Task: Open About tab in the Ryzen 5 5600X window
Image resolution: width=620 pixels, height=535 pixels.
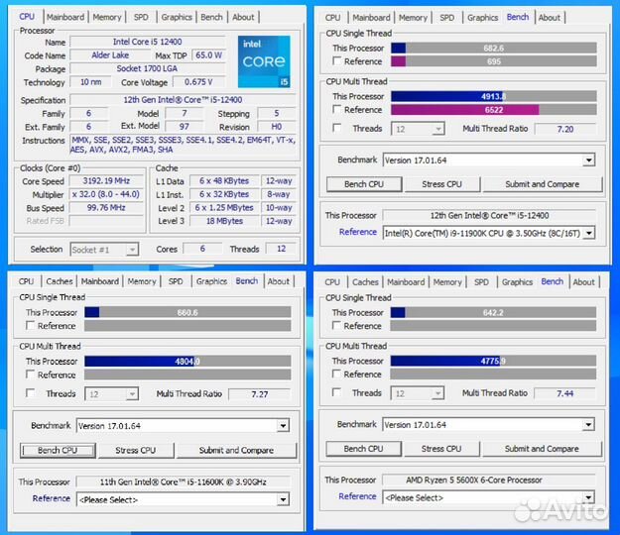Action: point(583,282)
